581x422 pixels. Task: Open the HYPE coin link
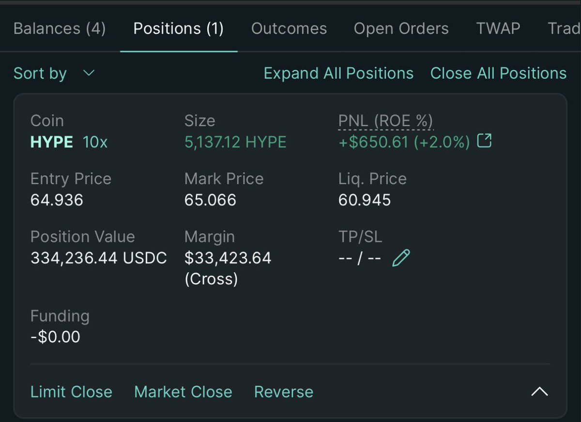tap(52, 142)
